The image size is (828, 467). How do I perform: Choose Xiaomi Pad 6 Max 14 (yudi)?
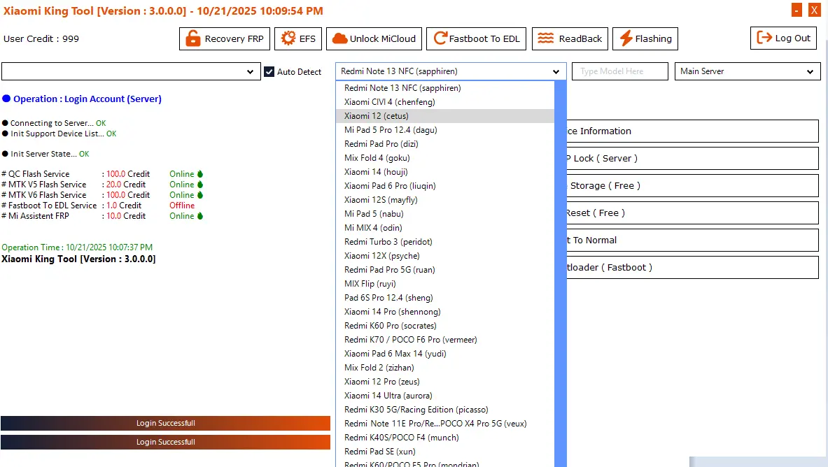click(x=445, y=354)
